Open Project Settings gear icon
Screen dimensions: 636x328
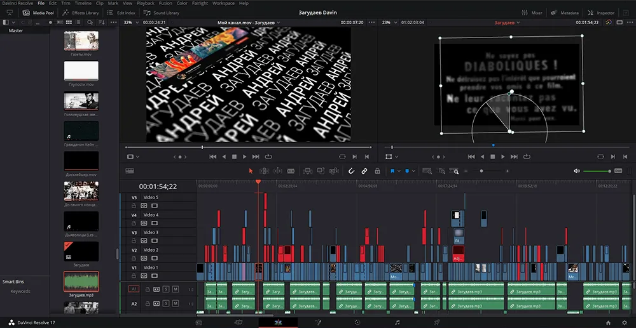(625, 322)
